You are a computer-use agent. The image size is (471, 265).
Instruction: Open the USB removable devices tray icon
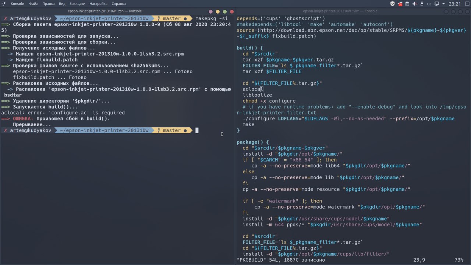[422, 4]
